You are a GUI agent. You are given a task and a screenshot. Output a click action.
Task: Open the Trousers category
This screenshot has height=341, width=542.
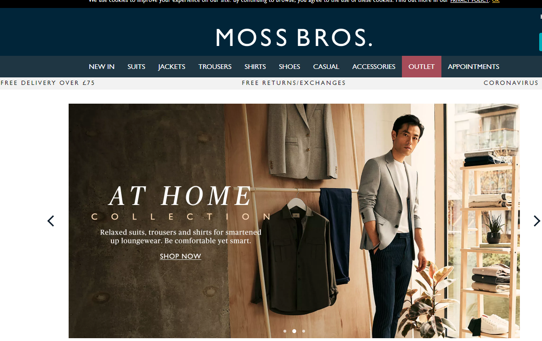click(215, 67)
